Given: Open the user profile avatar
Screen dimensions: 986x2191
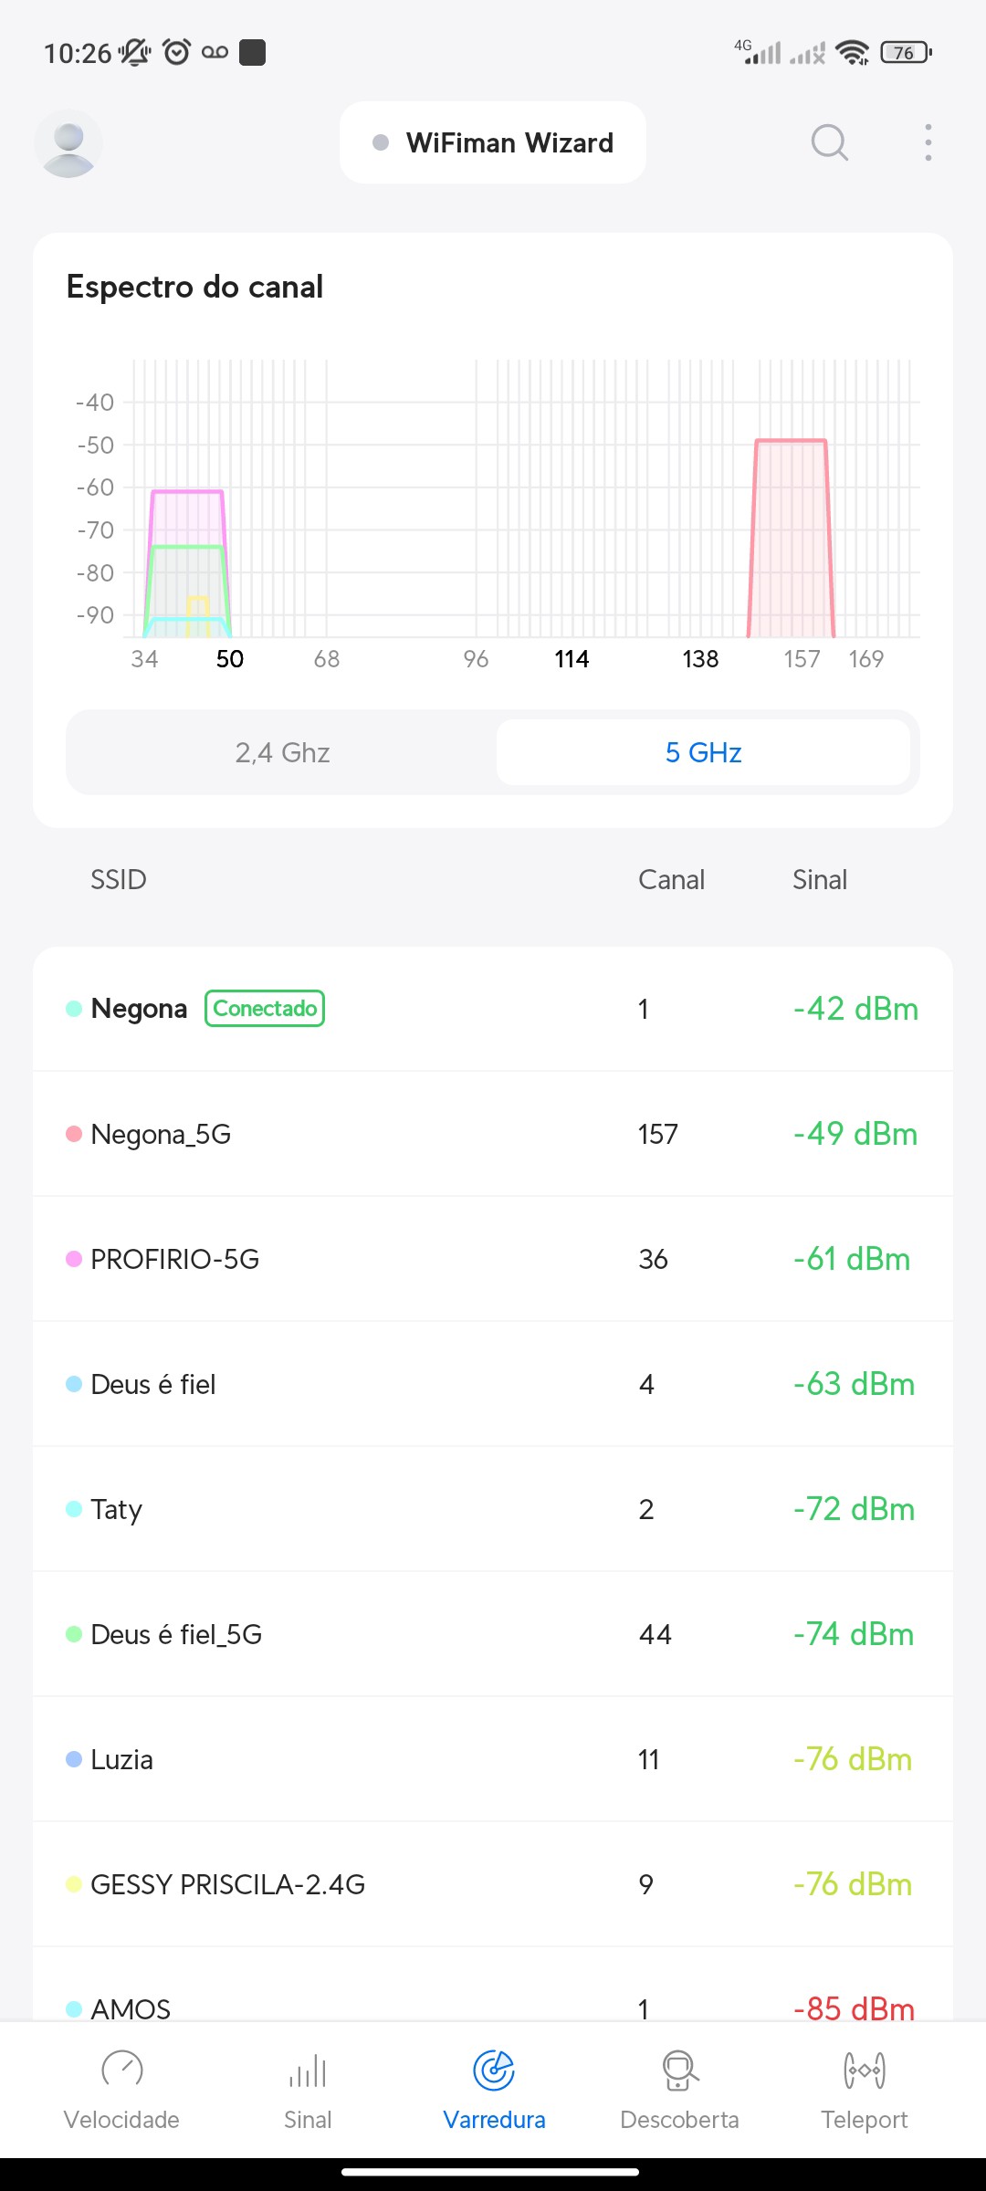Looking at the screenshot, I should pyautogui.click(x=68, y=143).
